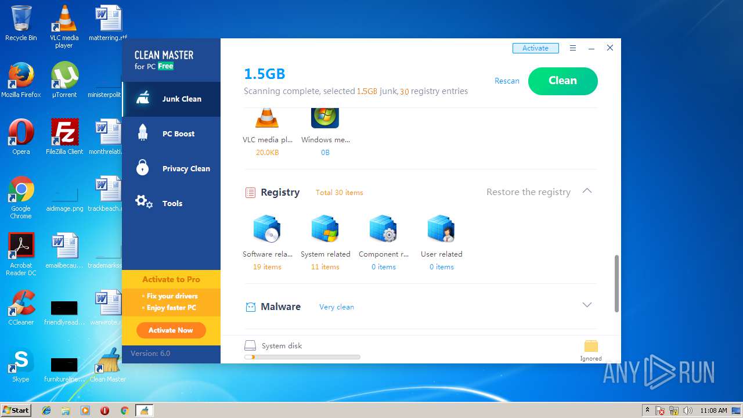Image resolution: width=743 pixels, height=418 pixels.
Task: Open Windows Explorer folder in taskbar
Action: tap(66, 410)
